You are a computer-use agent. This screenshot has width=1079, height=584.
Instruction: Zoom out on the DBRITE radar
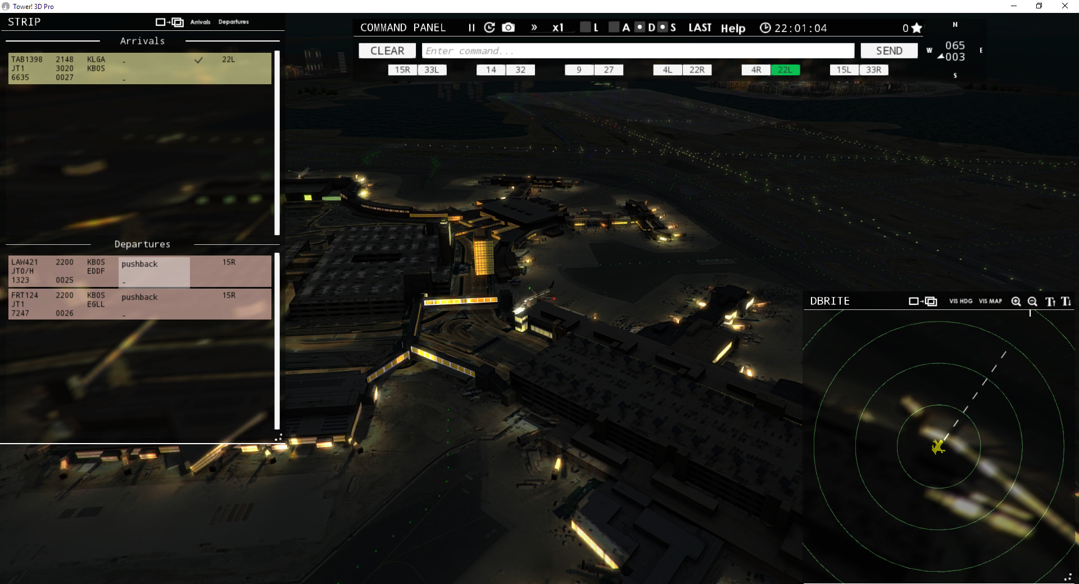(x=1032, y=302)
